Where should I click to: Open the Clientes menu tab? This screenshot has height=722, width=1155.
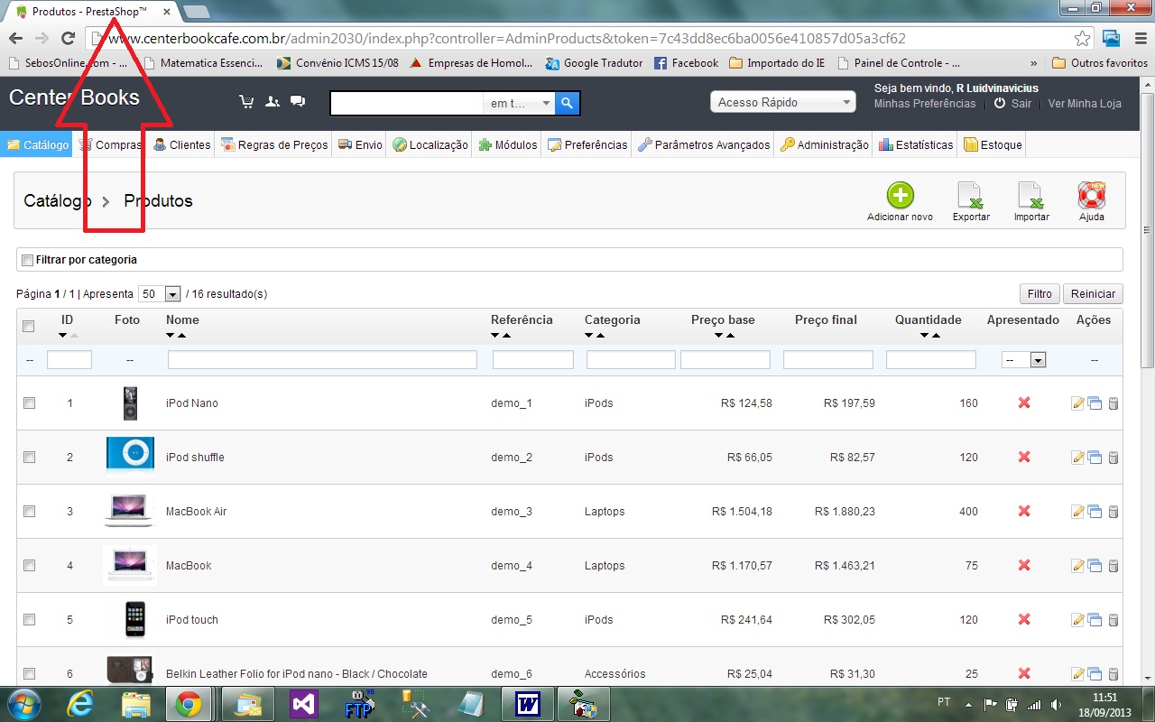pos(181,144)
